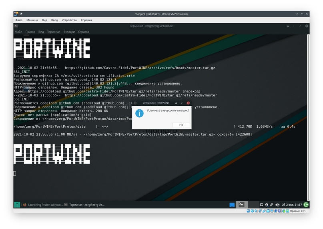
Task: Click VirtualBox CPU status indicator
Action: [x=280, y=211]
